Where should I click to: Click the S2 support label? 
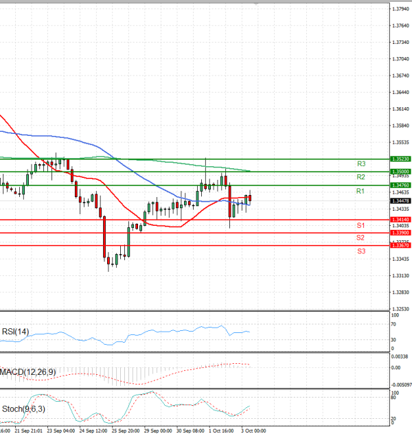(360, 238)
